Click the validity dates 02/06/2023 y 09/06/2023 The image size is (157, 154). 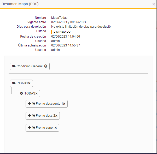coord(68,22)
